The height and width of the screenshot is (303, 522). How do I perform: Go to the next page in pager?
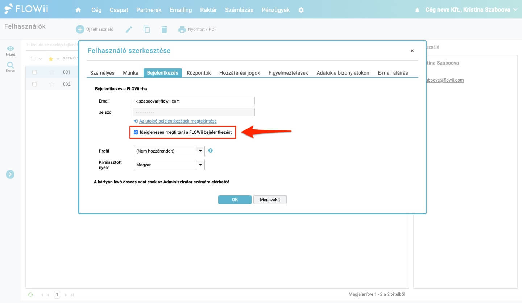point(66,295)
